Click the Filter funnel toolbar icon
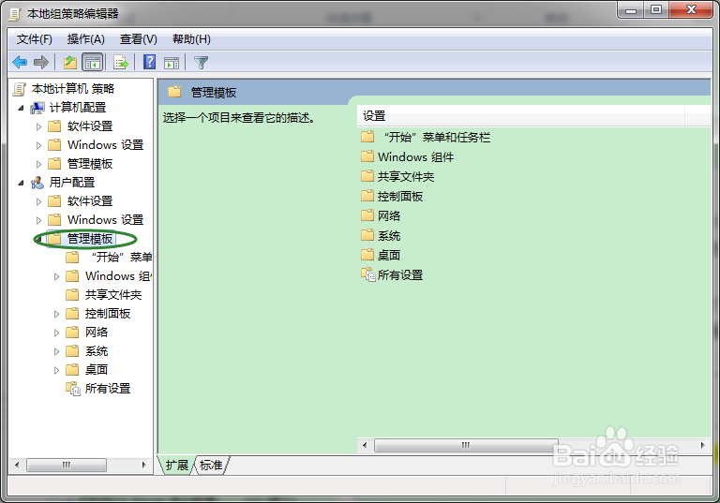This screenshot has width=720, height=503. pyautogui.click(x=202, y=63)
